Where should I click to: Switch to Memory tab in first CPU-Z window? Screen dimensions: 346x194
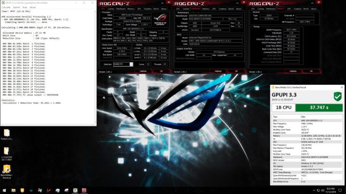(131, 9)
